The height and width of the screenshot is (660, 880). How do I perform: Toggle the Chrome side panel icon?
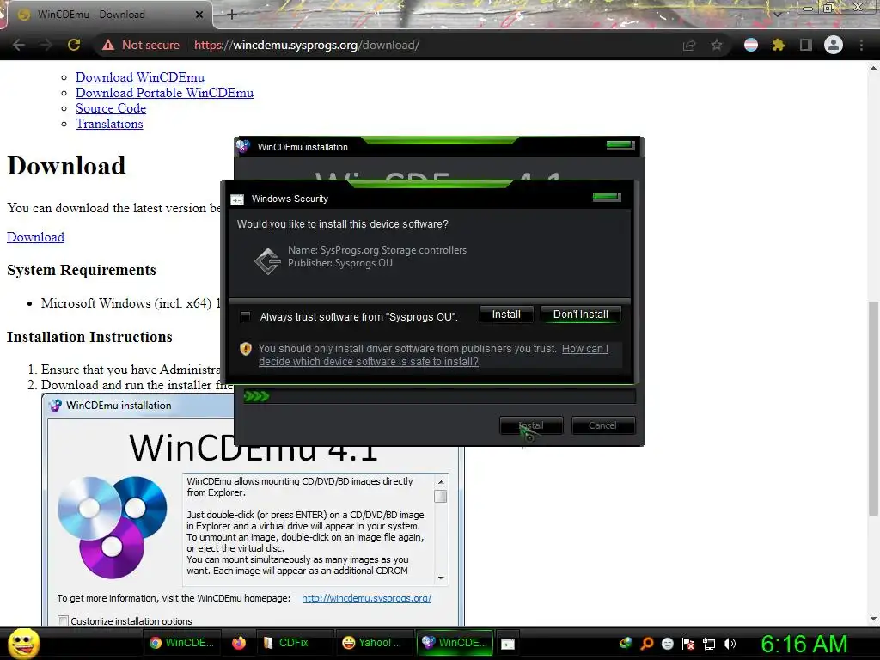pos(806,45)
